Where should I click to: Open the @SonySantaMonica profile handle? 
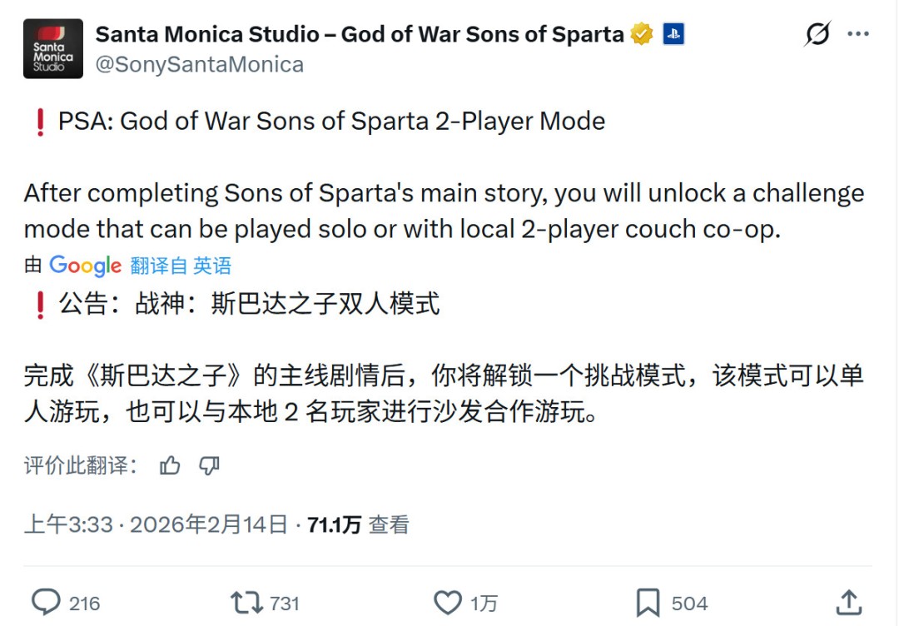click(x=200, y=64)
